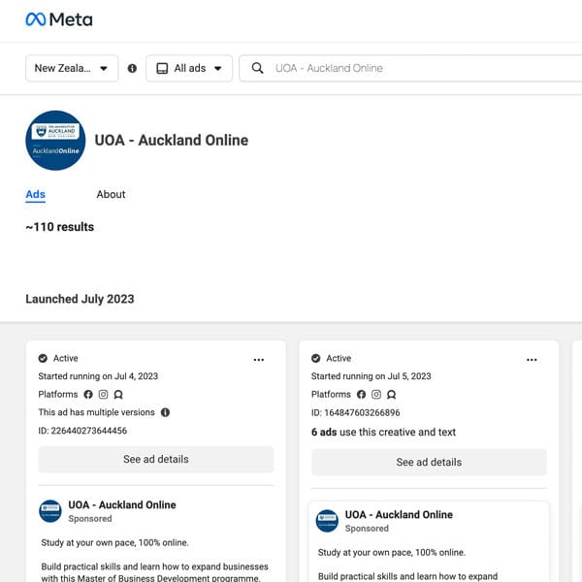Click Started running on Jul 4, 2023
Screen dimensions: 582x582
pos(98,376)
